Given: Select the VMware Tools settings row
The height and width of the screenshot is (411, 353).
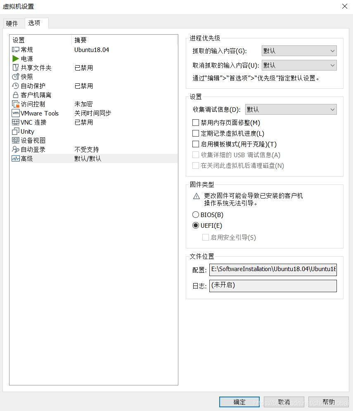Looking at the screenshot, I should [x=94, y=113].
